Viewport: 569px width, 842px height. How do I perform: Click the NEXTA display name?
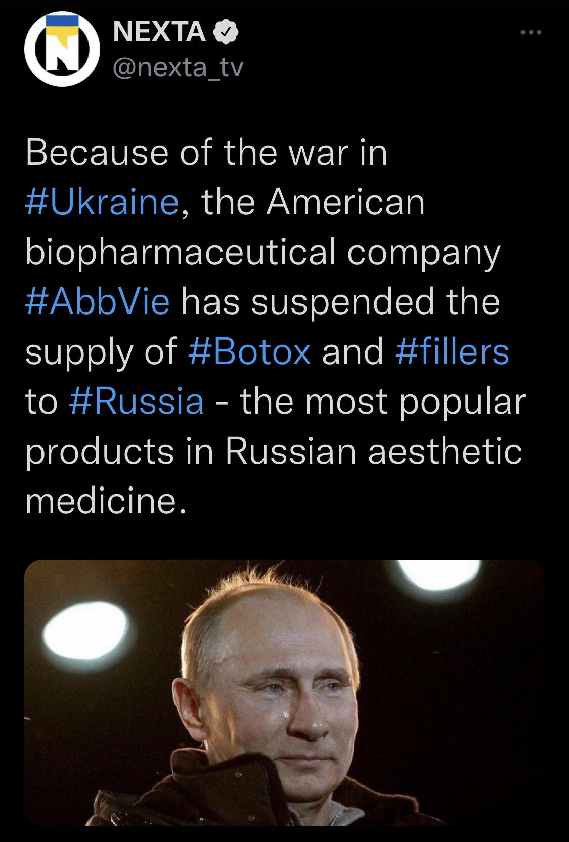tap(159, 33)
